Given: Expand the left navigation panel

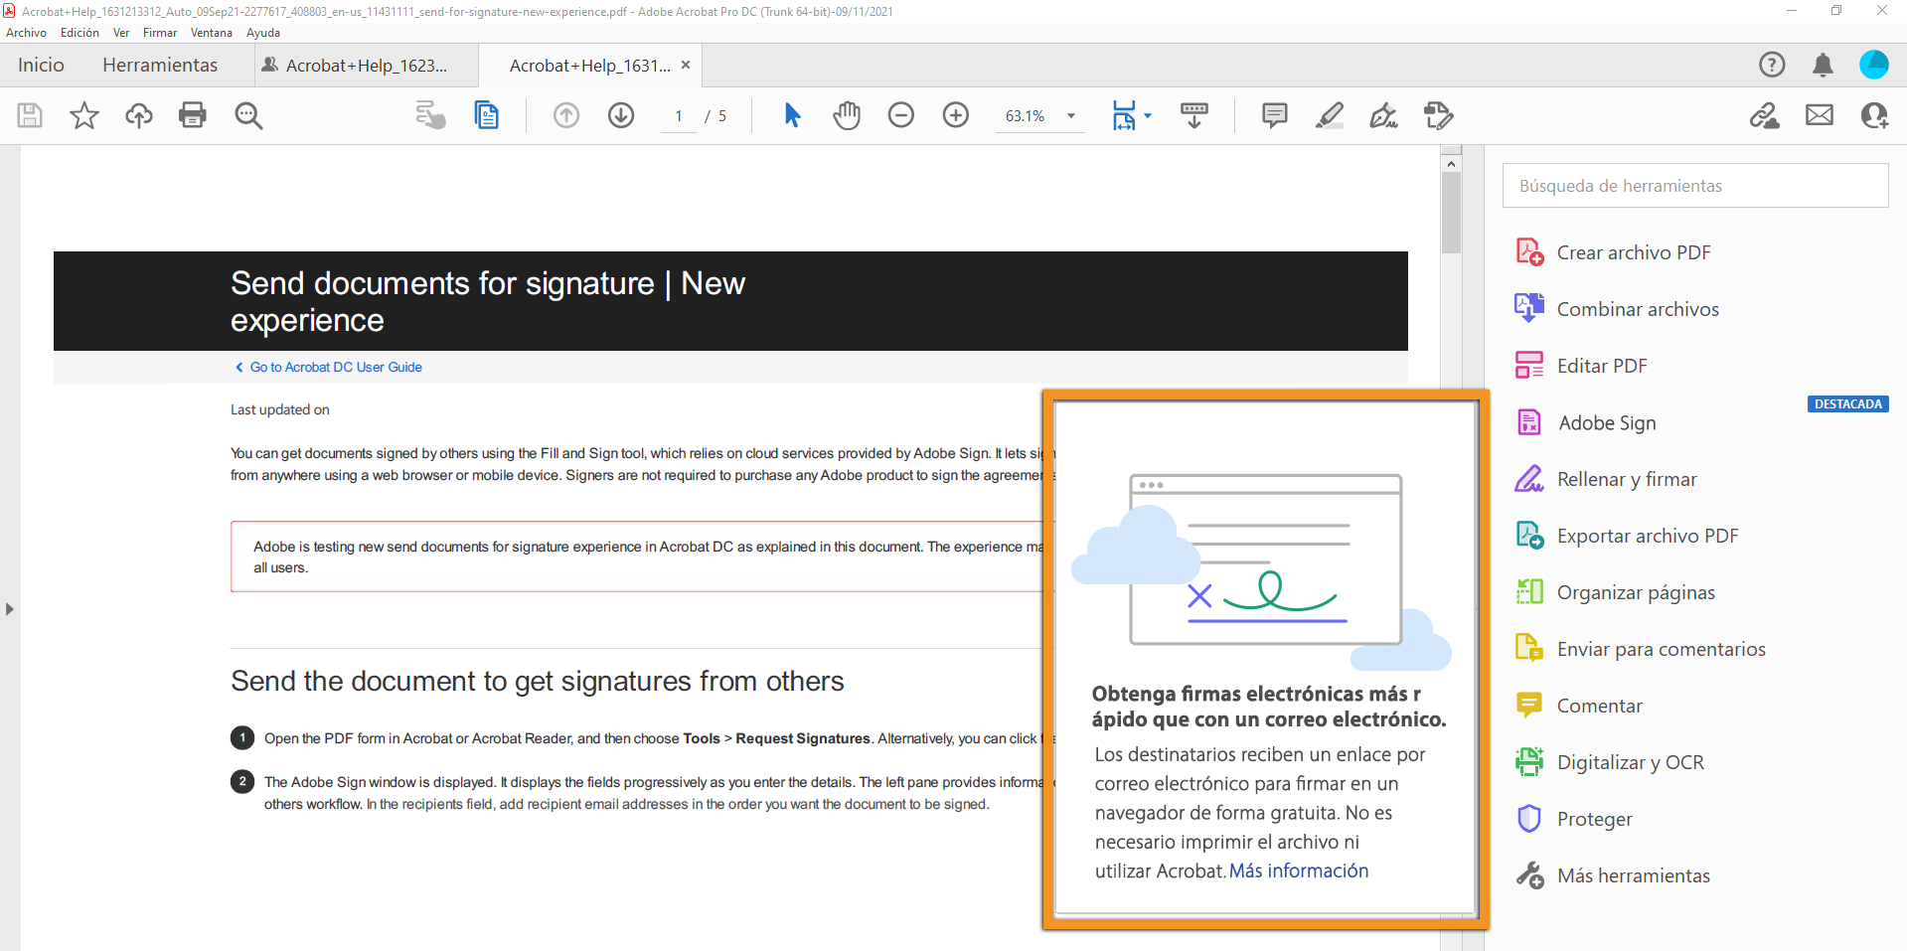Looking at the screenshot, I should pos(8,608).
